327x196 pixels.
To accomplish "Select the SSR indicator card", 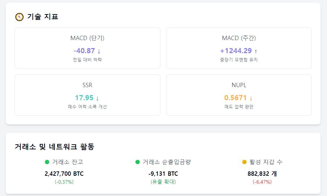I will coord(87,95).
